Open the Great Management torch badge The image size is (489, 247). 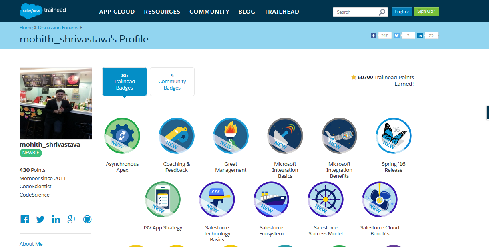(231, 136)
